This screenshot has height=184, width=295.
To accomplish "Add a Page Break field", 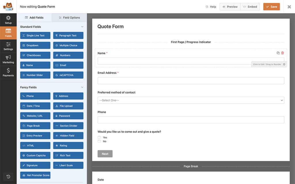I will [x=35, y=126].
